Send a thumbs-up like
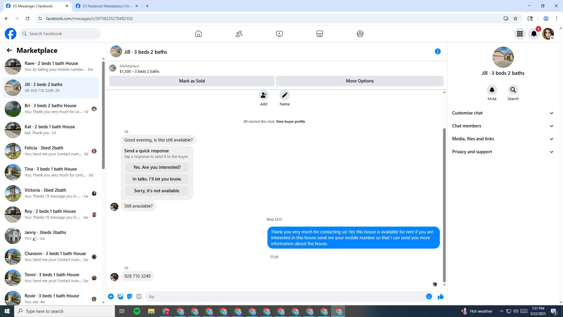 [440, 296]
